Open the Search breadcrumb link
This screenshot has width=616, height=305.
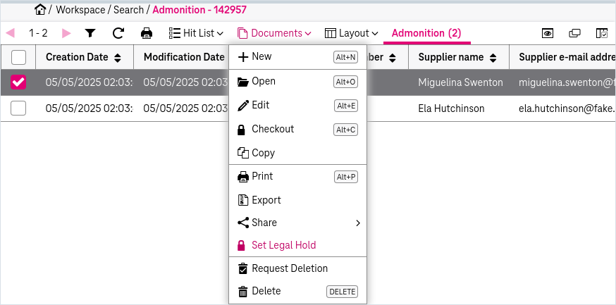128,10
